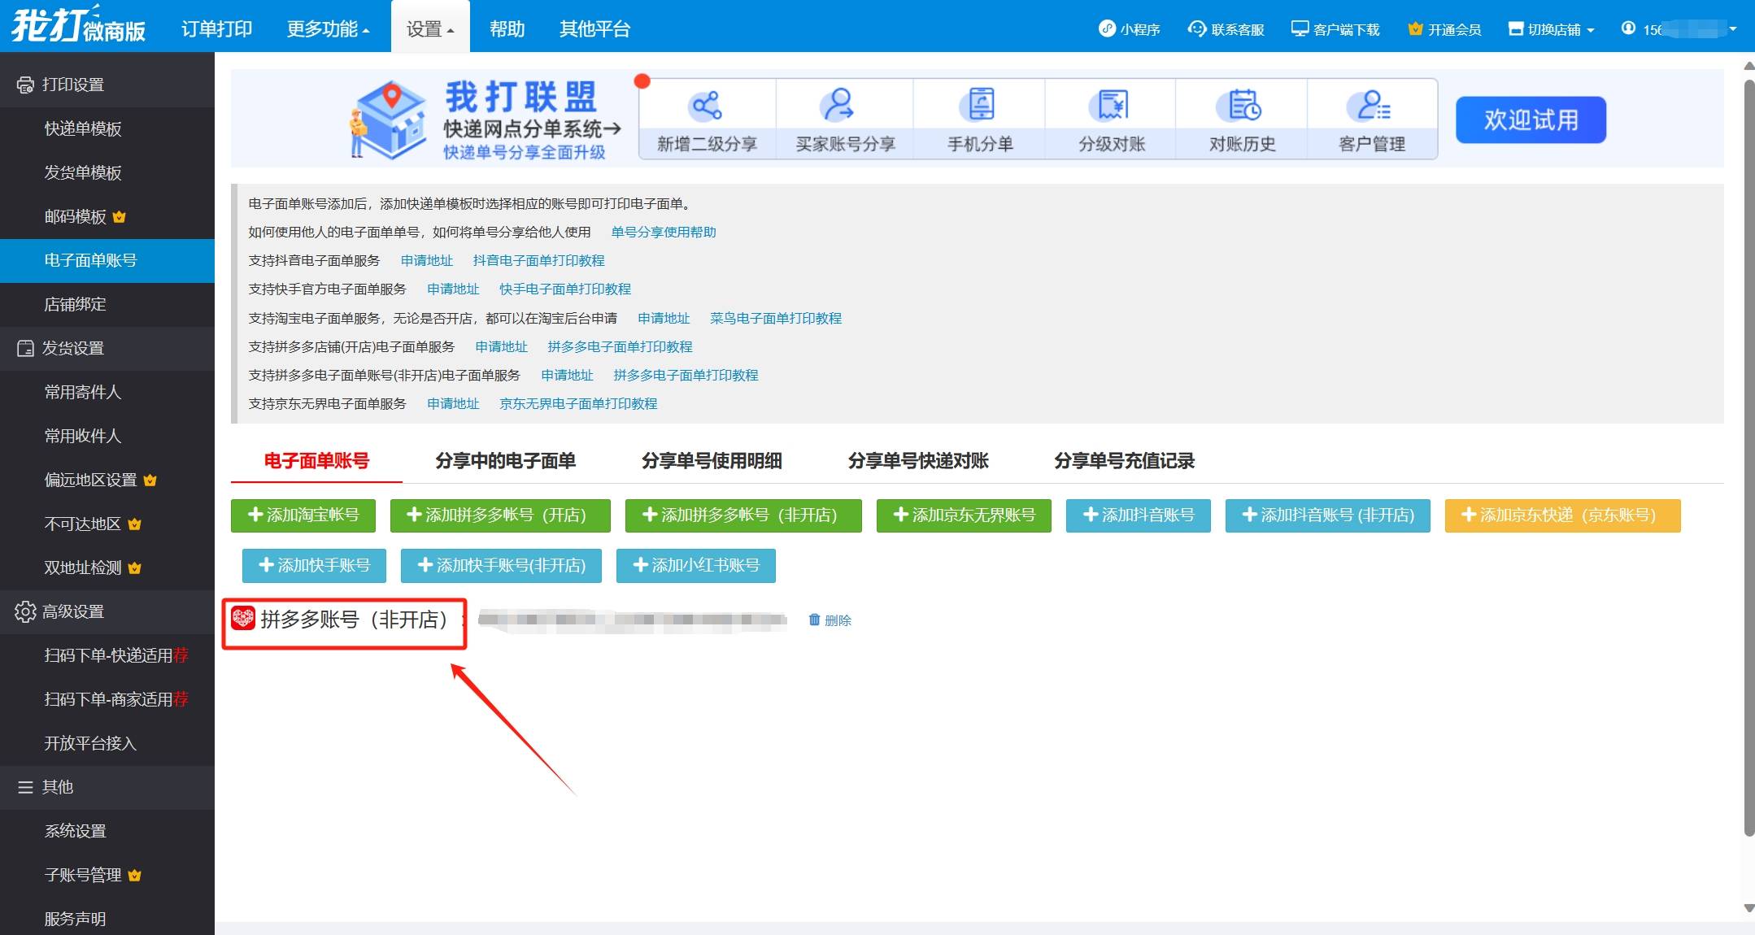Viewport: 1755px width, 935px height.
Task: Open the 其他平台 menu item
Action: tap(594, 29)
